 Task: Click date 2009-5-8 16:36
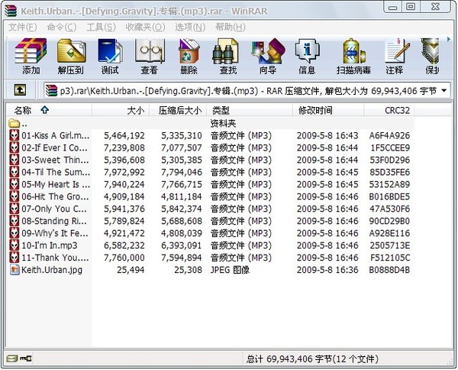(327, 270)
